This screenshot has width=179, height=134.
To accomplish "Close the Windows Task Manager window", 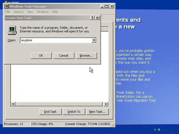I will coord(112,6).
